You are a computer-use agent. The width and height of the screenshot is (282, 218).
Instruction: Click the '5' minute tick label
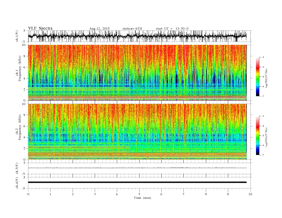tap(139, 194)
